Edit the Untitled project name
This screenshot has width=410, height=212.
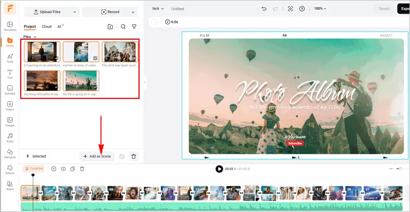pos(178,9)
